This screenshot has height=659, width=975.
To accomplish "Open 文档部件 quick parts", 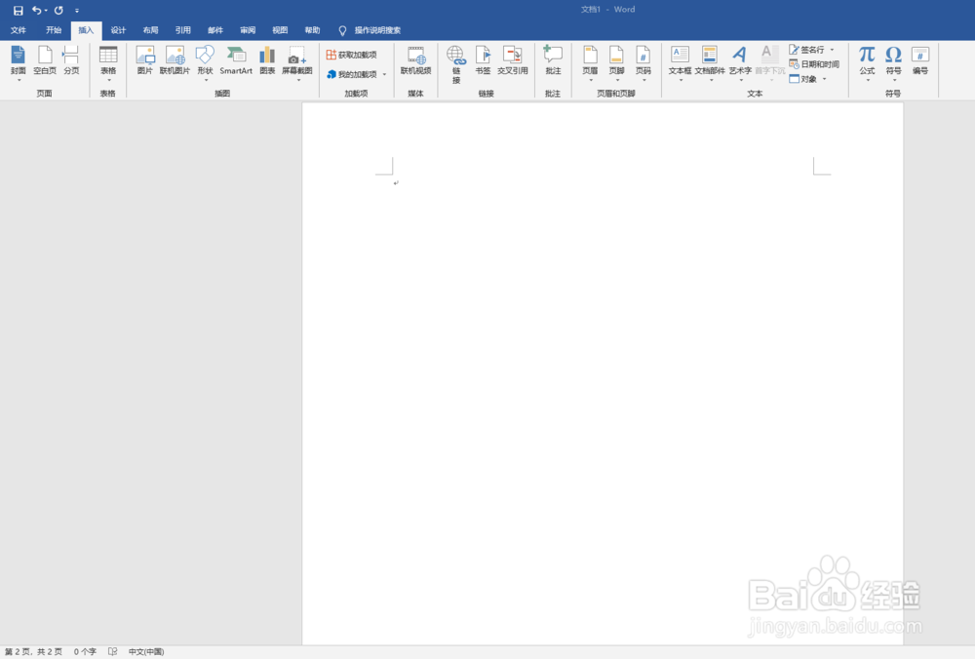I will click(x=710, y=63).
